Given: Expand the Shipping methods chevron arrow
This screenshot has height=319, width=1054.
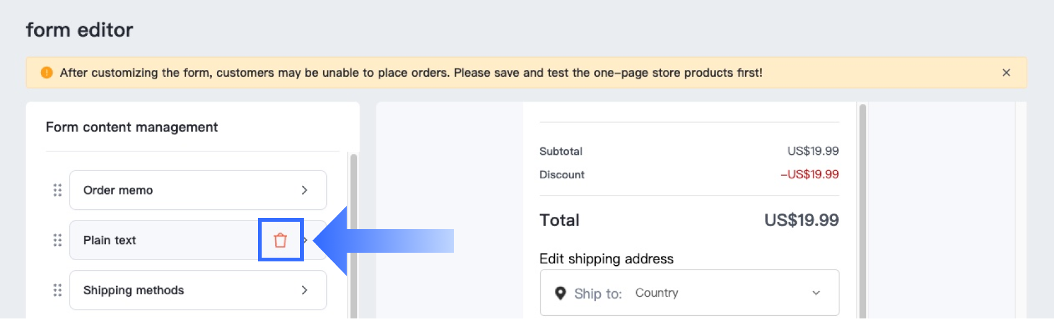Looking at the screenshot, I should click(x=304, y=290).
